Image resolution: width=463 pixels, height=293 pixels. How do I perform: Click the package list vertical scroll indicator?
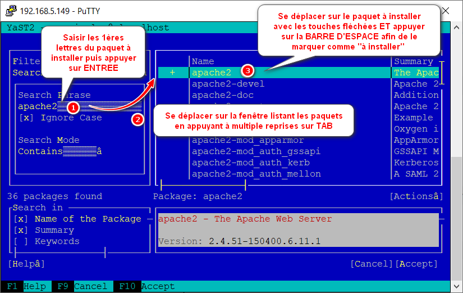tap(442, 73)
